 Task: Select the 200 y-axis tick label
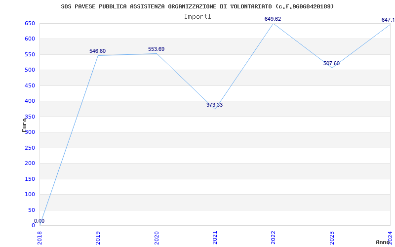click(x=30, y=164)
